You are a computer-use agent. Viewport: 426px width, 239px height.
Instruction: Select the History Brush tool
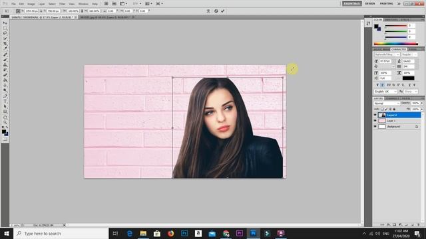(5, 70)
